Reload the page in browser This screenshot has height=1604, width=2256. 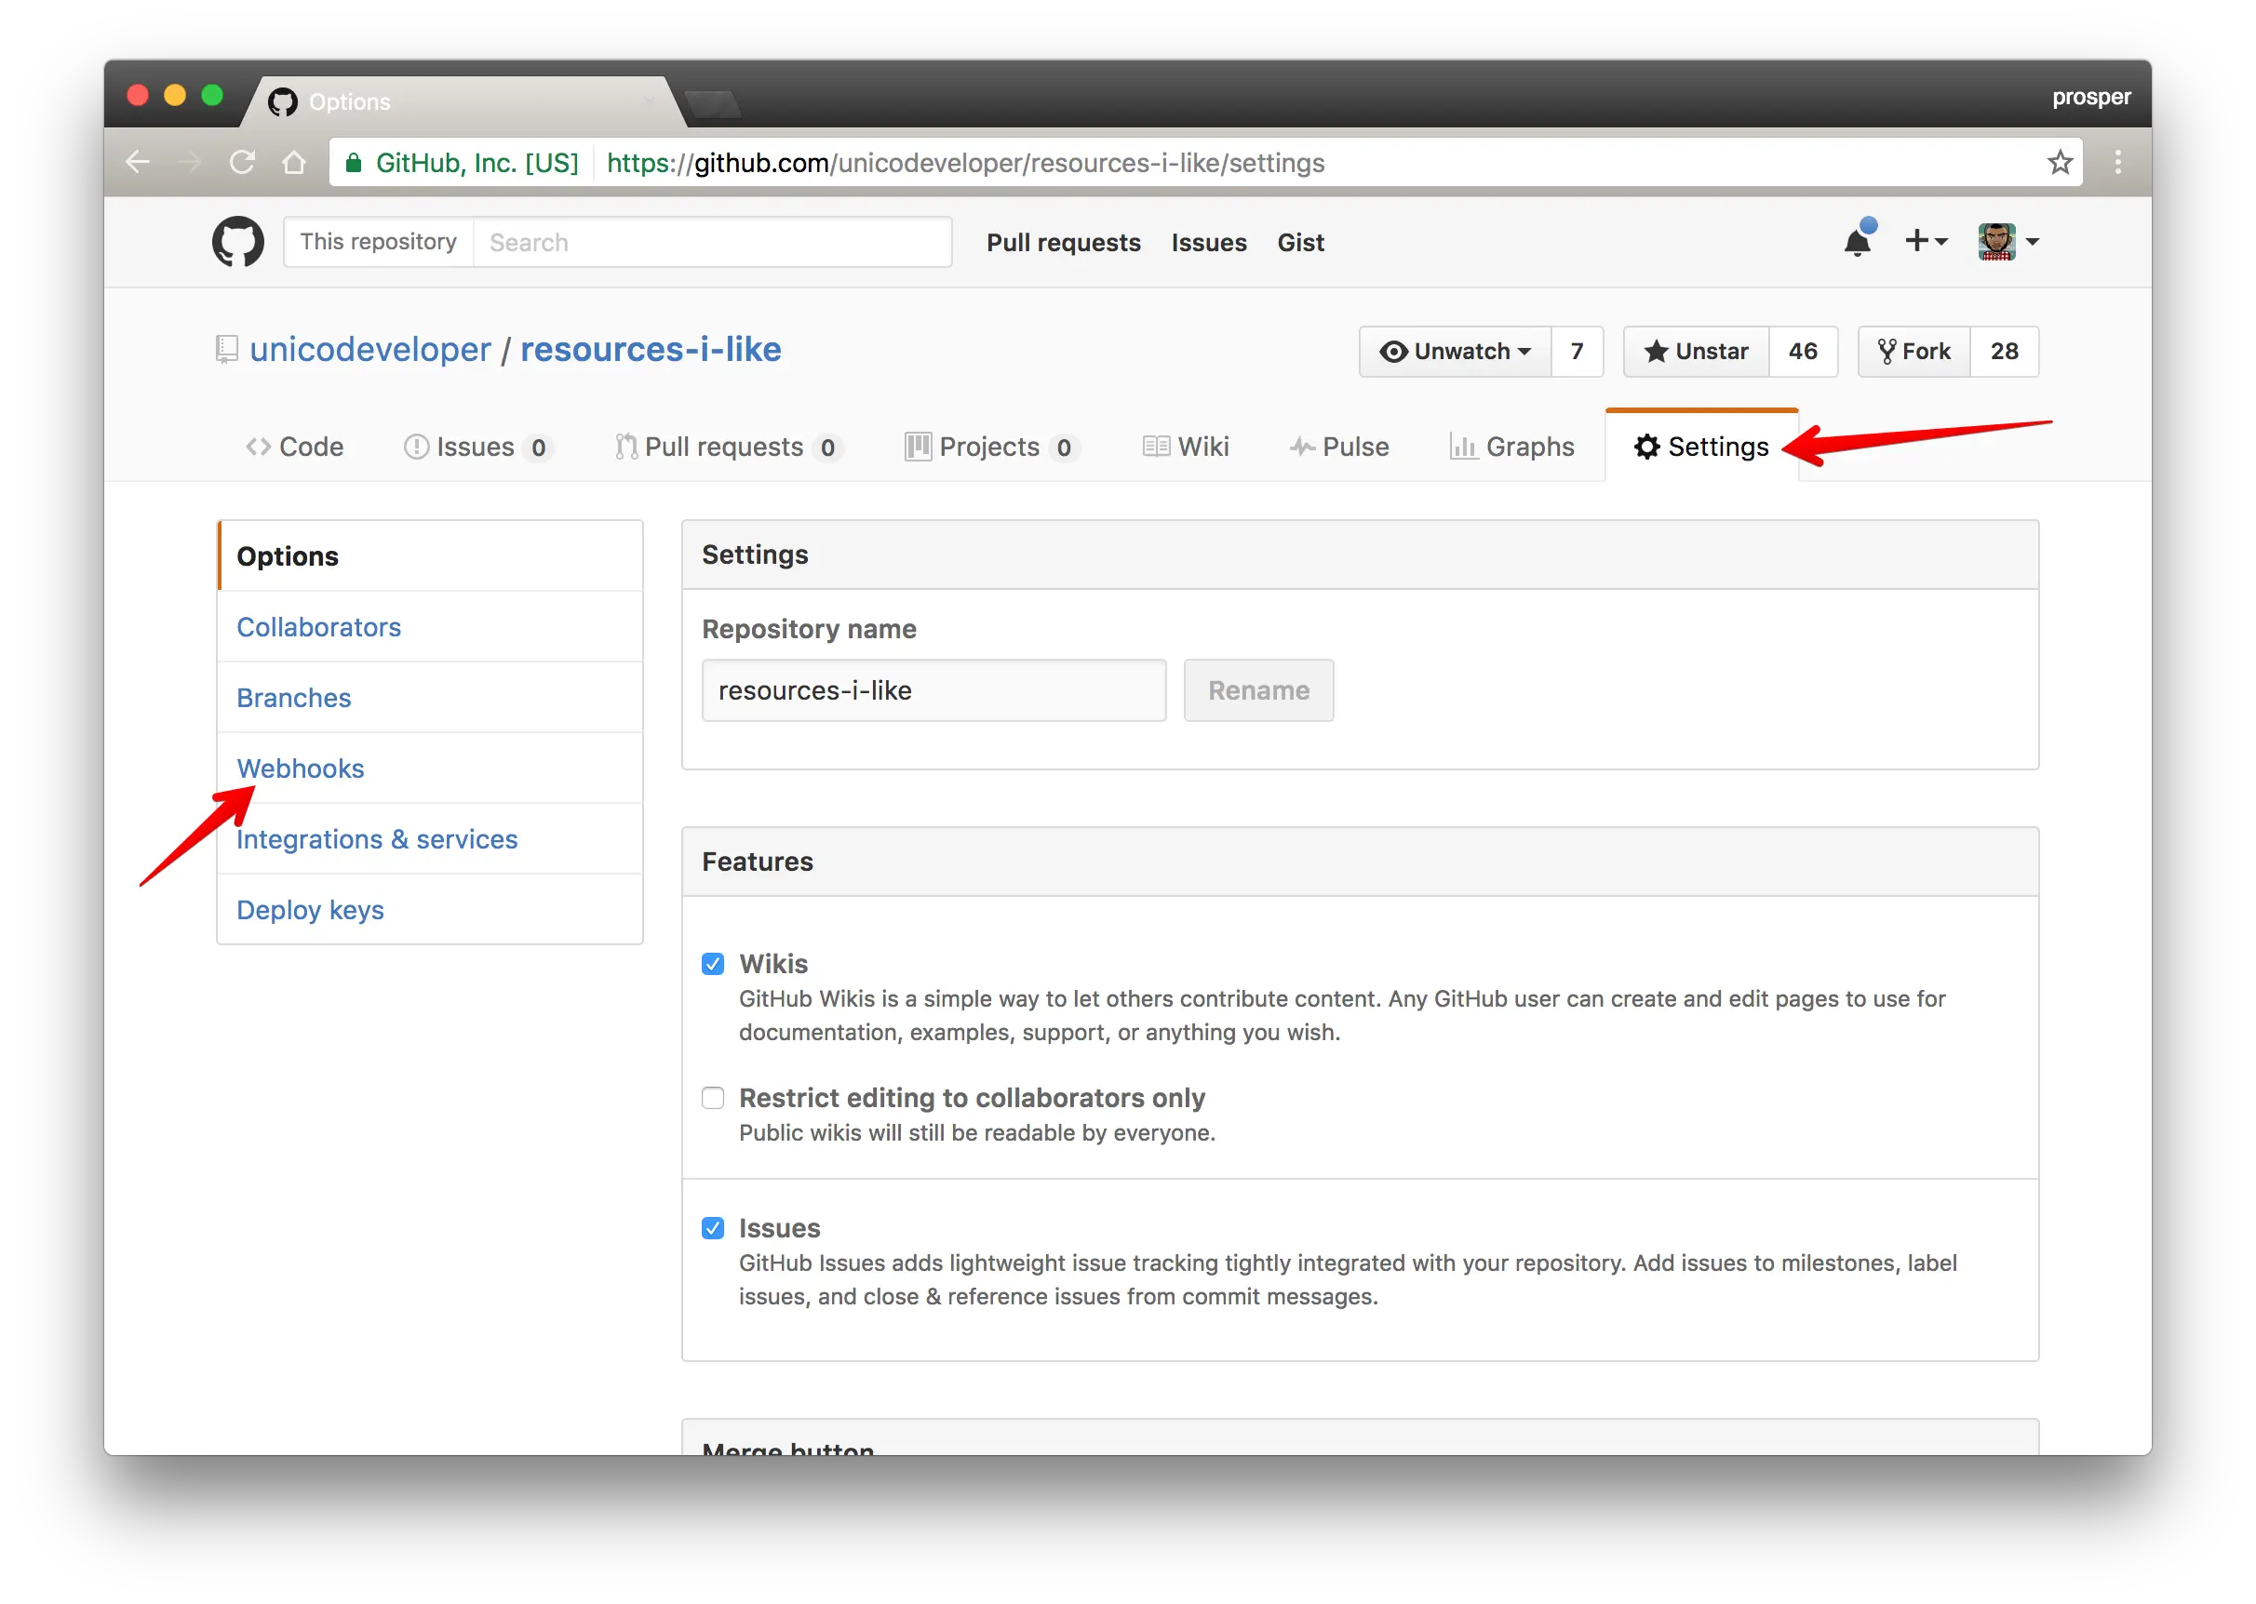242,162
